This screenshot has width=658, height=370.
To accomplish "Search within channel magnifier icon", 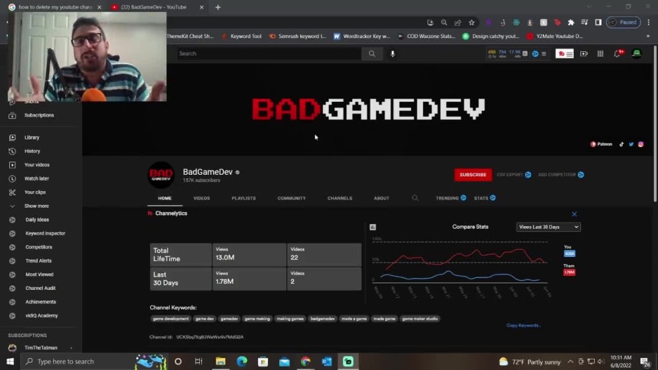I will [415, 198].
